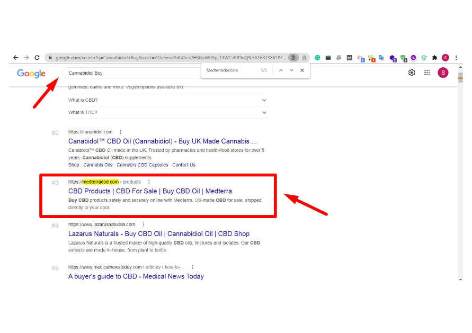Open the dark blue folder extension icon
Viewport: 472px width, 333px height.
pos(328,58)
